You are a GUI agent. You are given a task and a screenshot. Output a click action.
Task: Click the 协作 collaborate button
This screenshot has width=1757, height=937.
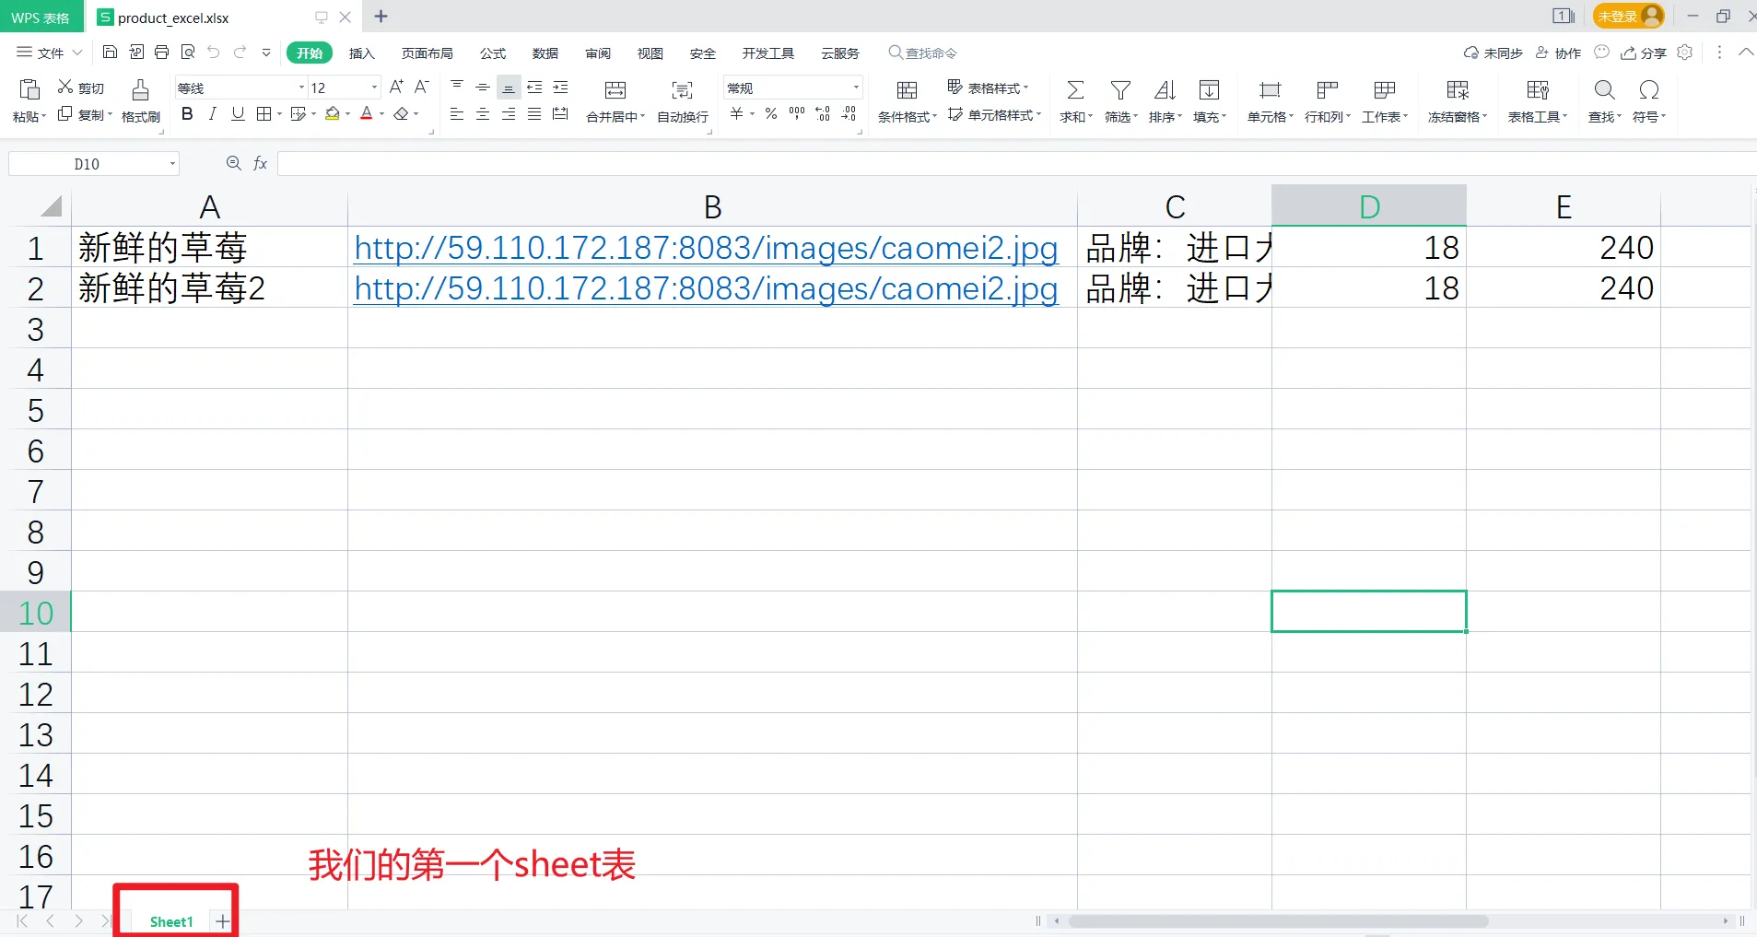click(x=1558, y=53)
